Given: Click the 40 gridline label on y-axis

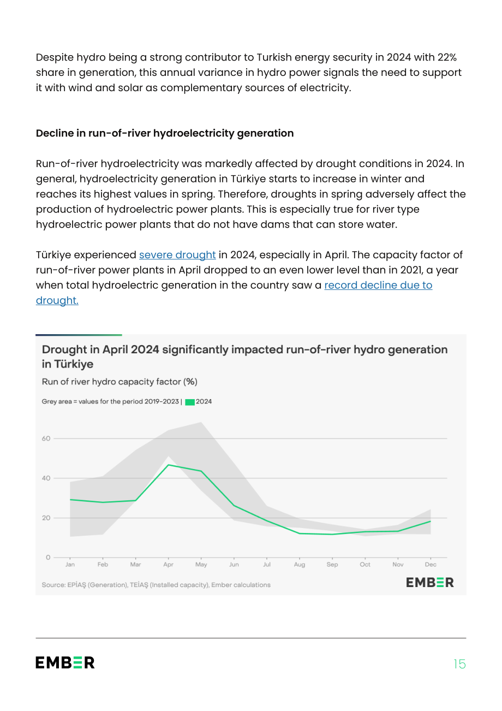Looking at the screenshot, I should [46, 478].
